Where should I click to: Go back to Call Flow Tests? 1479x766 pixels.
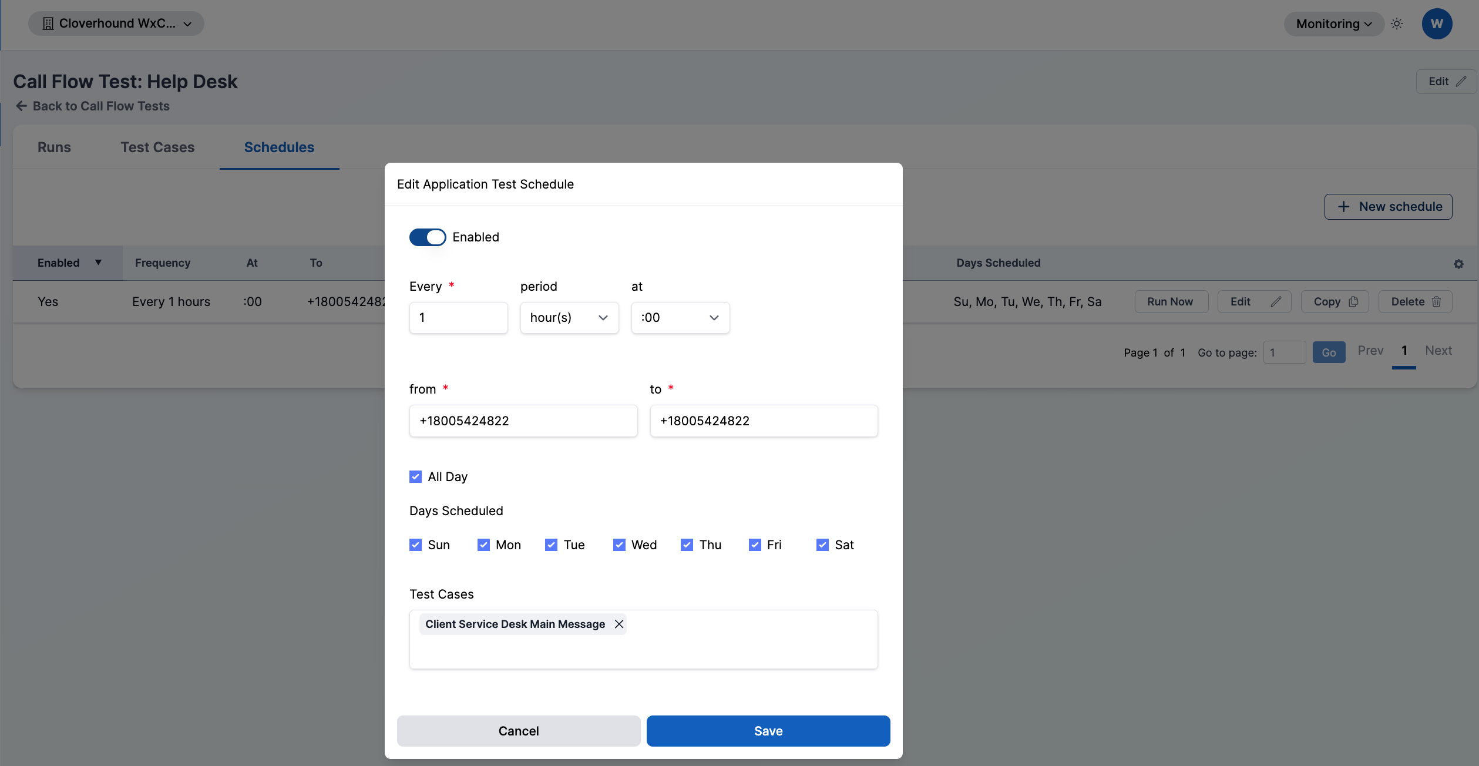point(93,106)
